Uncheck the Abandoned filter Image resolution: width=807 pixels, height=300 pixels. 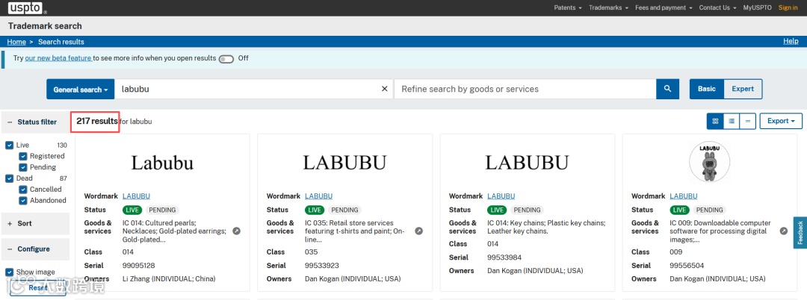[x=22, y=201]
